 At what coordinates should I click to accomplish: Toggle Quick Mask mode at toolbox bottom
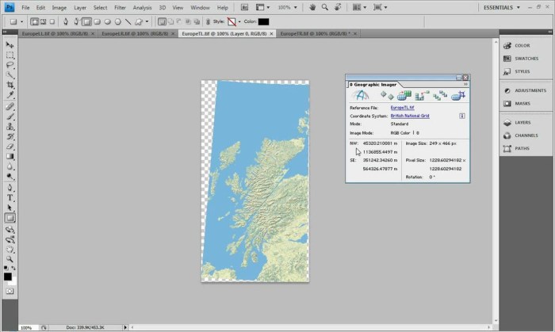(x=10, y=292)
